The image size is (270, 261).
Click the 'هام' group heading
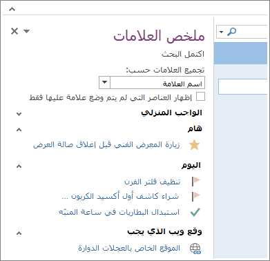[x=195, y=128]
